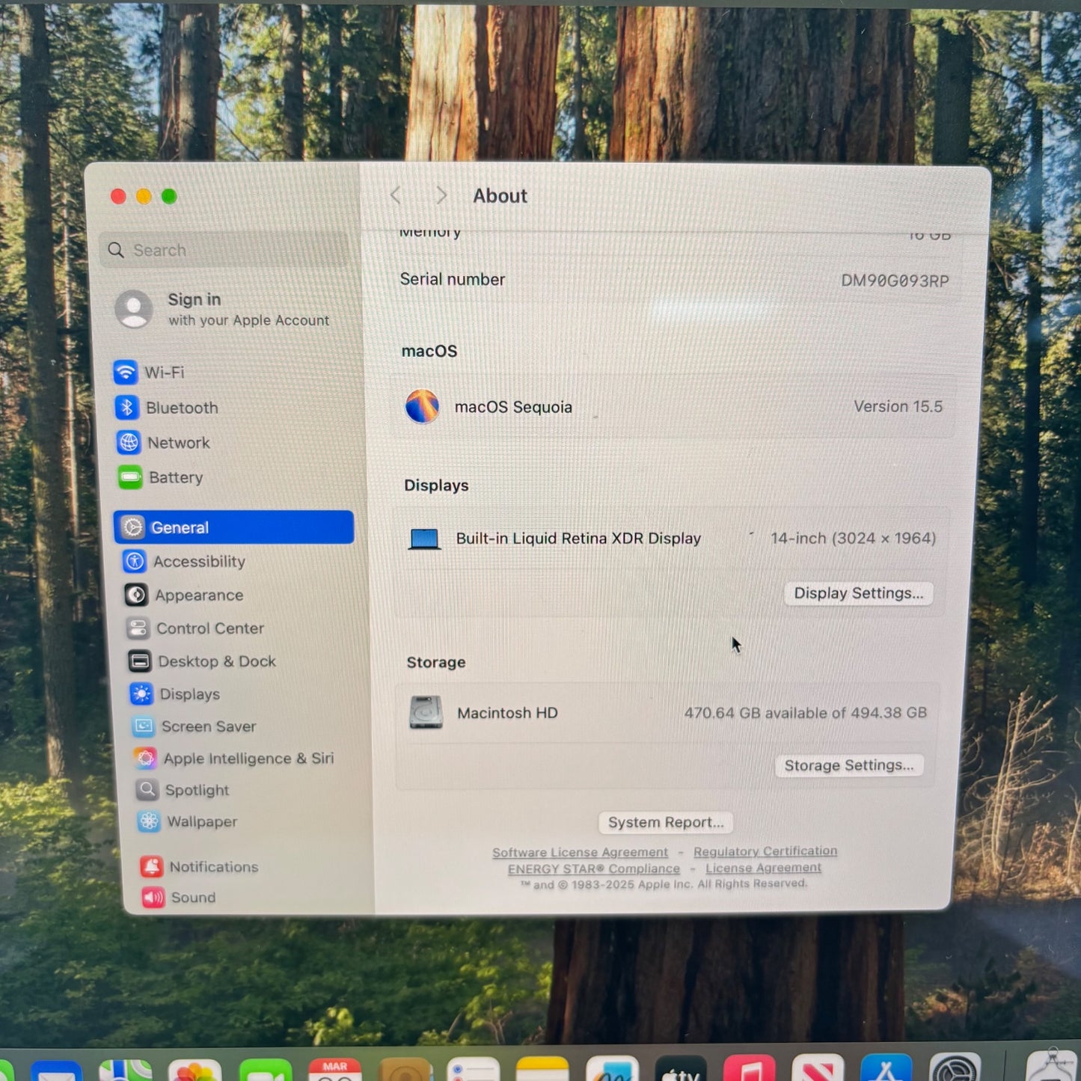Select Desktop & Dock in sidebar
Screen dimensions: 1081x1081
[216, 661]
